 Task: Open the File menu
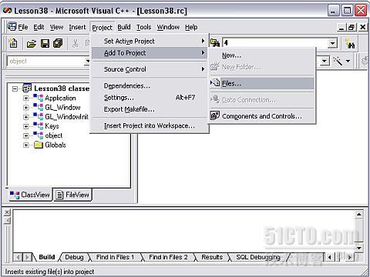(23, 27)
